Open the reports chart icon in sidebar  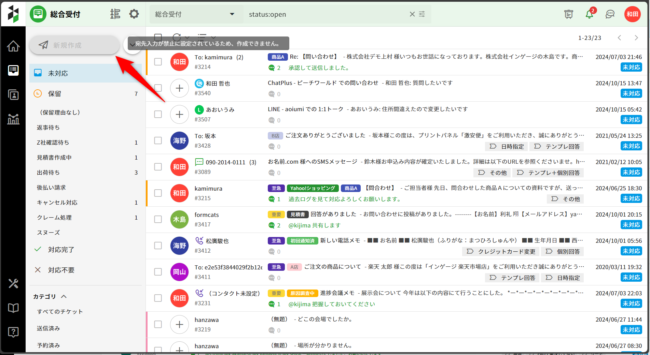coord(13,119)
